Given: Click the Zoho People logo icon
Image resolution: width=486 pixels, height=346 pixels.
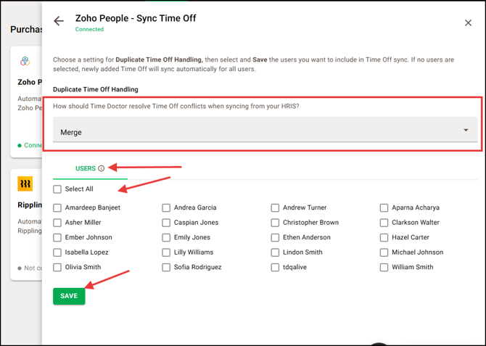Looking at the screenshot, I should click(x=25, y=62).
